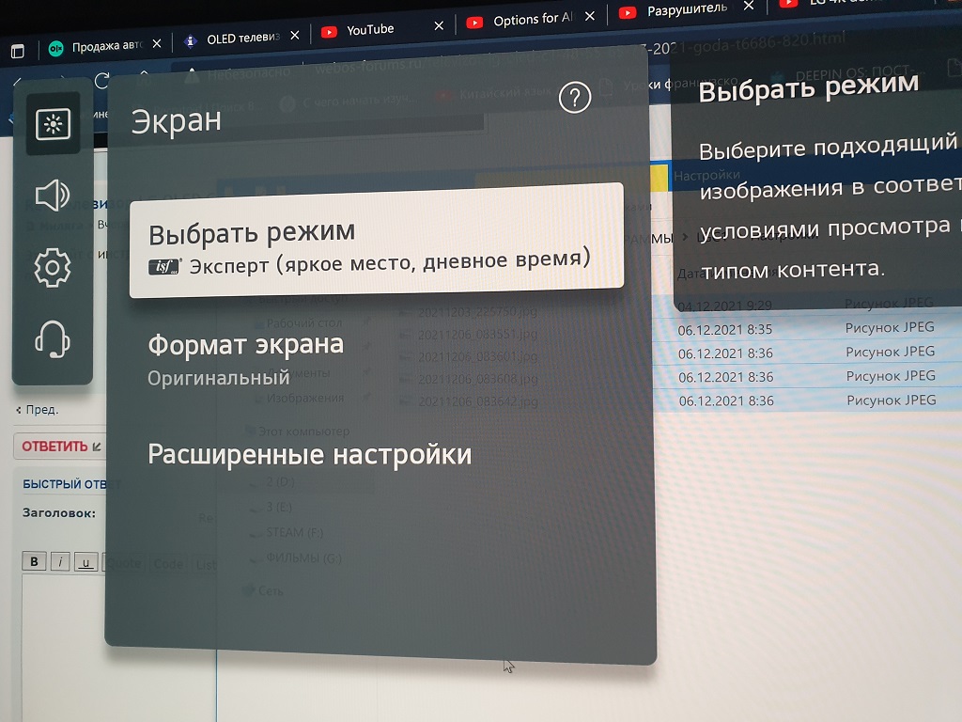Open 'Выбрать режим' picture mode selection

pos(376,242)
